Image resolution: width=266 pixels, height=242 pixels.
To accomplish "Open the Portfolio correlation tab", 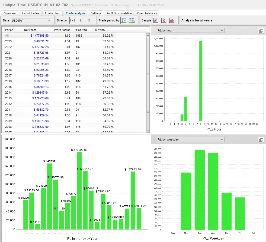I will click(119, 13).
